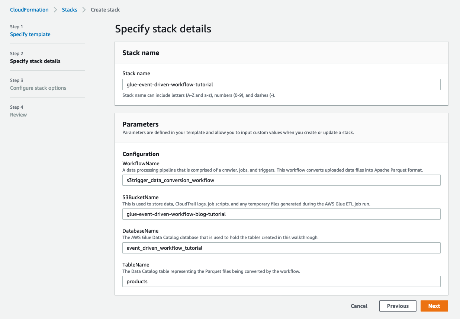Continue with the orange Next button
This screenshot has width=460, height=319.
(x=434, y=306)
